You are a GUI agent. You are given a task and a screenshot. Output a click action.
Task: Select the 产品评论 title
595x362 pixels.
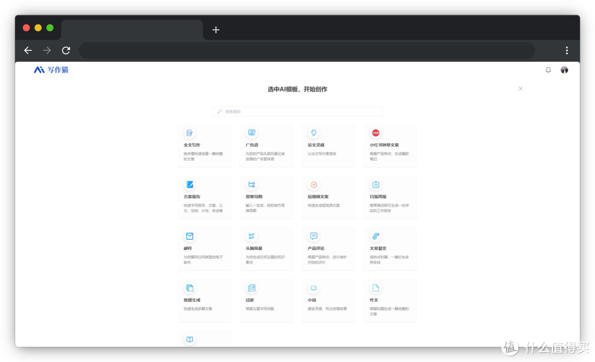(316, 248)
